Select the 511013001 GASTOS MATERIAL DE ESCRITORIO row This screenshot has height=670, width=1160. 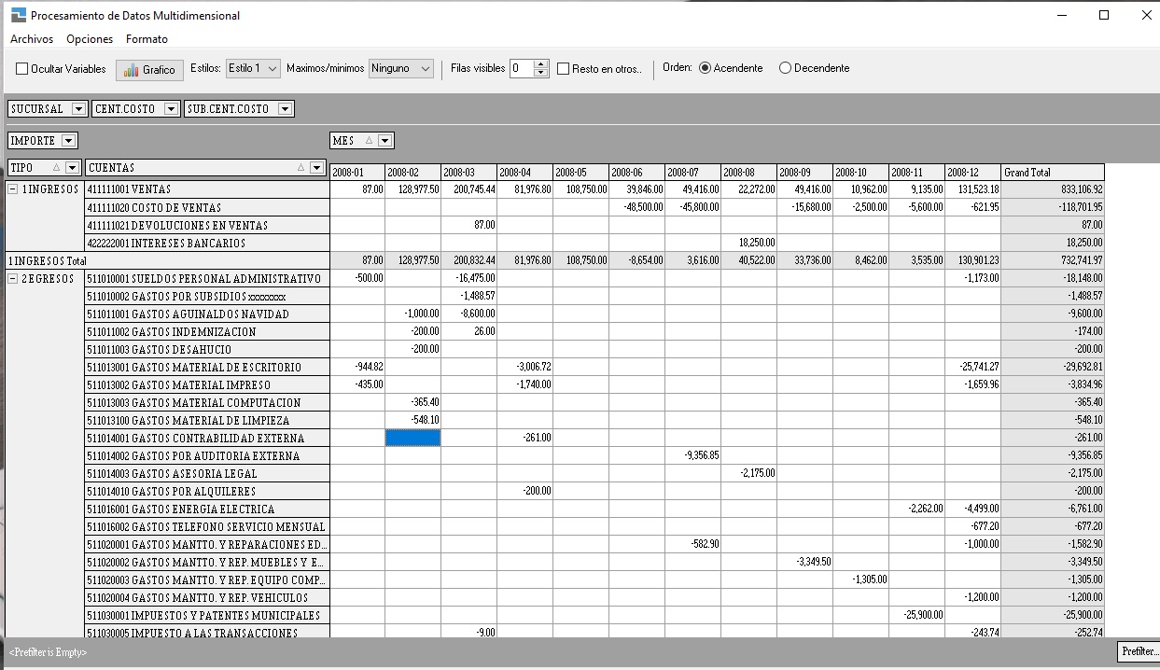click(206, 368)
